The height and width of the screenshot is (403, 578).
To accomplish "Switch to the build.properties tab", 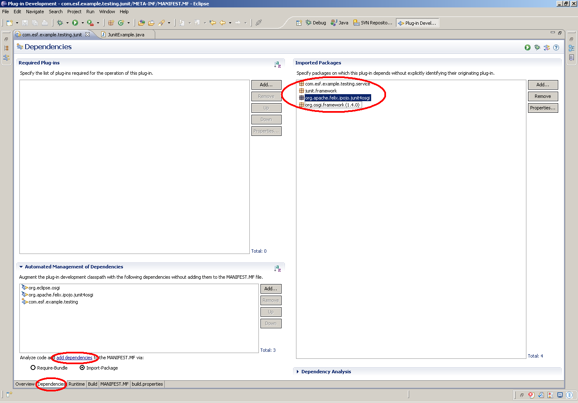I will [147, 384].
